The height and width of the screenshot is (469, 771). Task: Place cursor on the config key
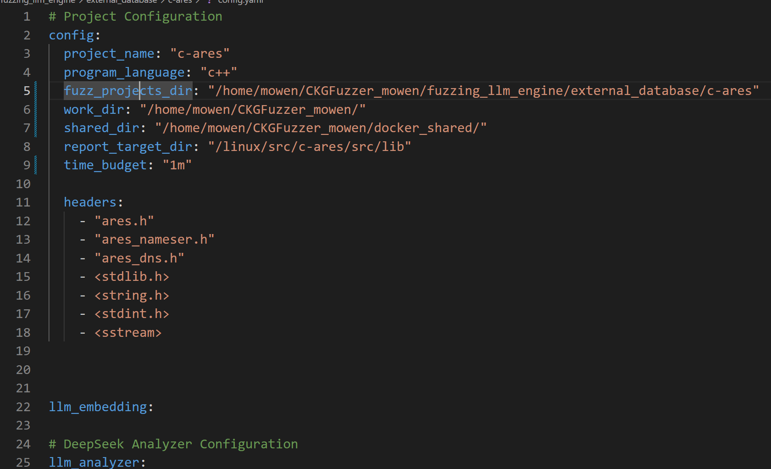(71, 35)
